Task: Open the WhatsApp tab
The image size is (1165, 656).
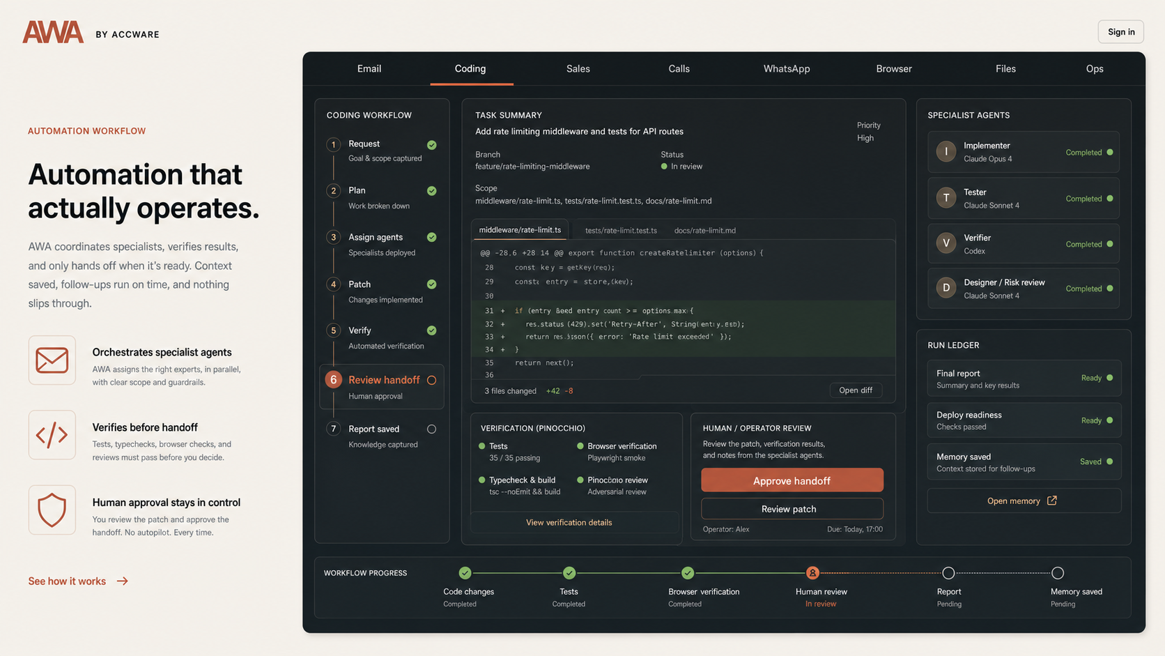Action: pos(787,69)
